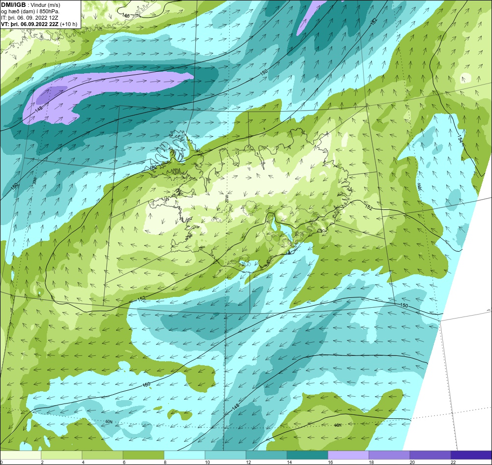Click the '20W' longitude label over Iceland

227,199
